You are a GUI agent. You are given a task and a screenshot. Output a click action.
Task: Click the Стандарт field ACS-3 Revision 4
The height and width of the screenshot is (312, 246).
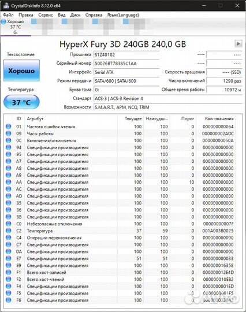tap(168, 98)
